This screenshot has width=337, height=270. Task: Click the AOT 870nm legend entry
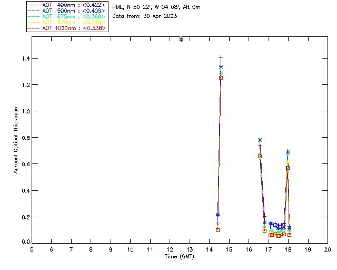click(x=66, y=22)
